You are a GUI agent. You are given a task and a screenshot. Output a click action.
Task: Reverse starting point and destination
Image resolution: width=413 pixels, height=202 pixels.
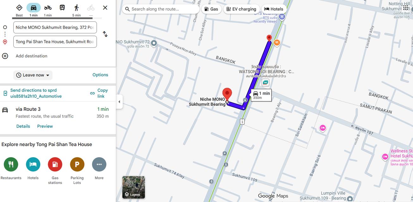point(105,34)
